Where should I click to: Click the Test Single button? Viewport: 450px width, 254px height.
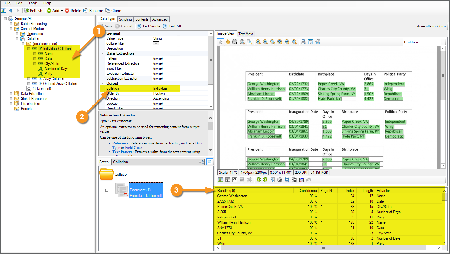pos(148,26)
